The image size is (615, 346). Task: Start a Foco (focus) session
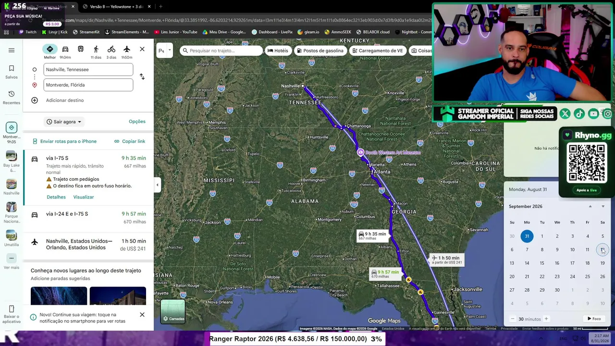tap(594, 319)
